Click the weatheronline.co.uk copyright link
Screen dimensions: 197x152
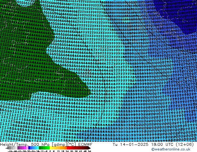171,149
